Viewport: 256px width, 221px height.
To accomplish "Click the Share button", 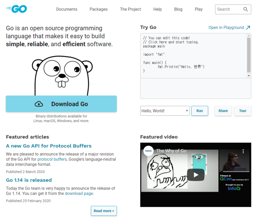I will (x=223, y=111).
